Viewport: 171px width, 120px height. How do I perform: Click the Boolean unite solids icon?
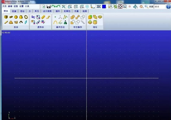point(73,17)
